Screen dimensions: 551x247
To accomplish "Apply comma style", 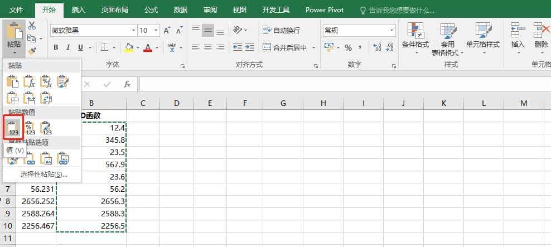I will (360, 47).
